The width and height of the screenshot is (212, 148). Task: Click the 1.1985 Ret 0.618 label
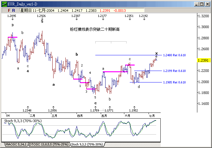(174, 82)
